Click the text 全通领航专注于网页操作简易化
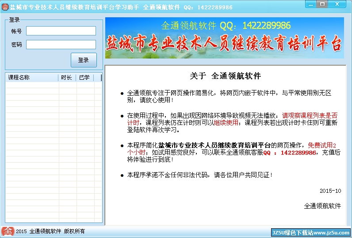 [x=170, y=93]
